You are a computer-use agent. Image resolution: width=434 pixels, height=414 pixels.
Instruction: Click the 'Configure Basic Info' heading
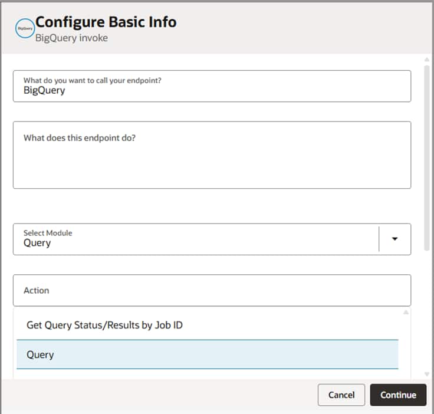pyautogui.click(x=106, y=22)
